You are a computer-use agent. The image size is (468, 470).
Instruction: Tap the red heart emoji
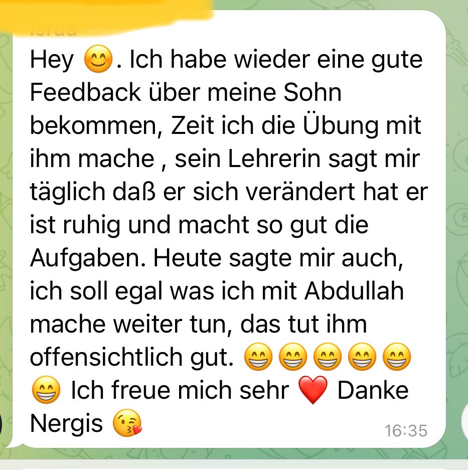(314, 390)
